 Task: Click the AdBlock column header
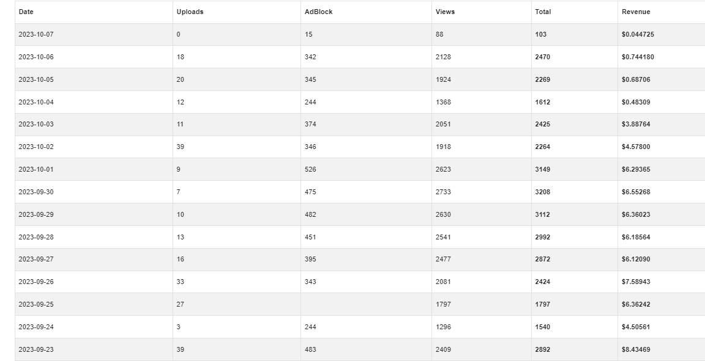tap(318, 12)
